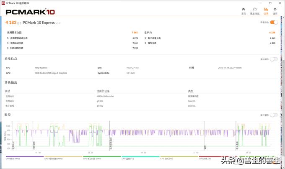Click the PCMark 10 logo
This screenshot has height=169, width=285.
30,12
